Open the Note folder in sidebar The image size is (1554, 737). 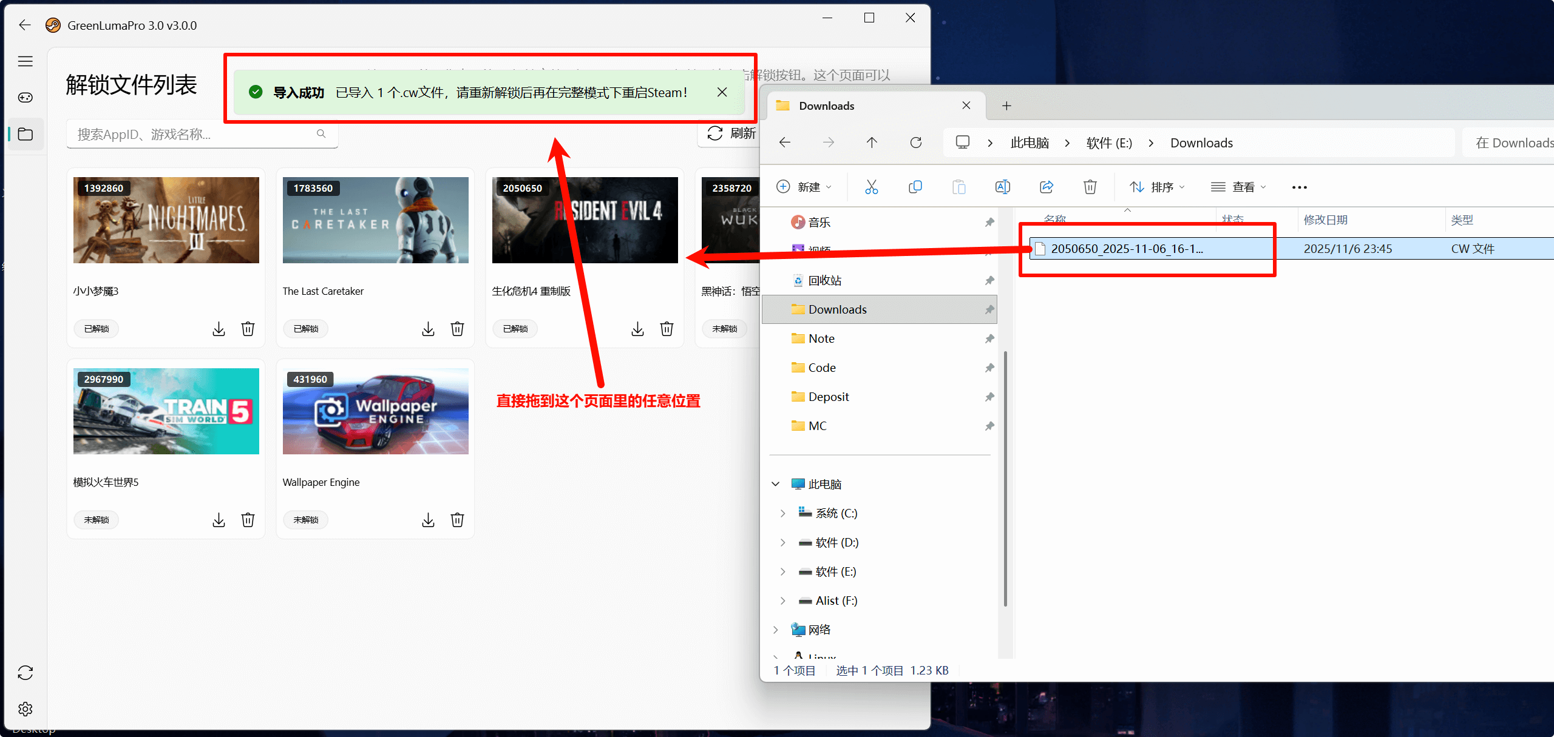(821, 338)
